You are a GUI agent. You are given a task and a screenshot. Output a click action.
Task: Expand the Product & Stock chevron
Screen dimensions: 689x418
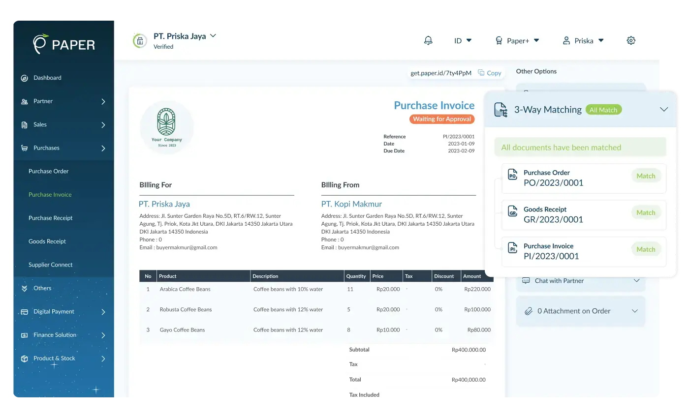(103, 358)
